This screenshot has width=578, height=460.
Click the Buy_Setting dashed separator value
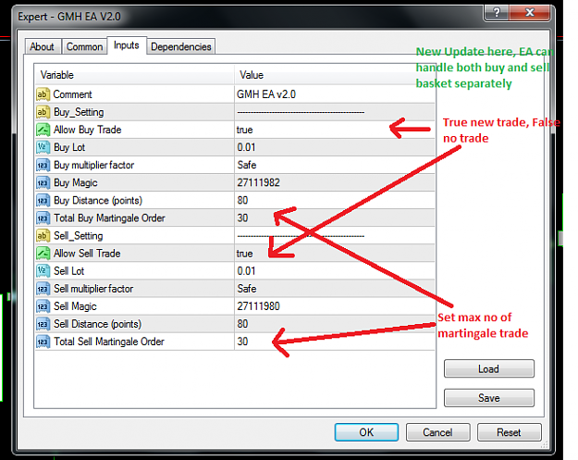[301, 112]
